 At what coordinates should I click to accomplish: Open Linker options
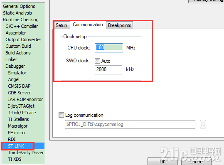coord(11,59)
